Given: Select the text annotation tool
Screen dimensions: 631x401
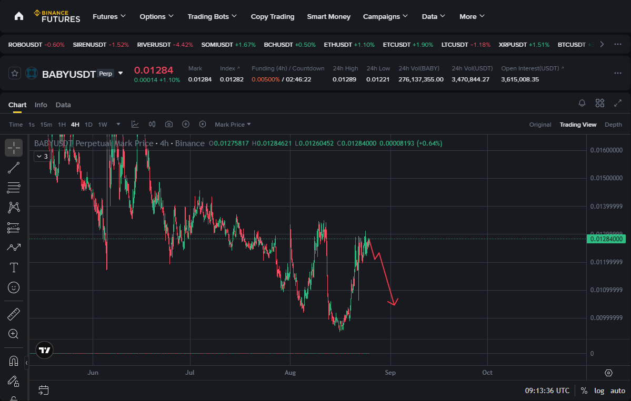Looking at the screenshot, I should 14,268.
